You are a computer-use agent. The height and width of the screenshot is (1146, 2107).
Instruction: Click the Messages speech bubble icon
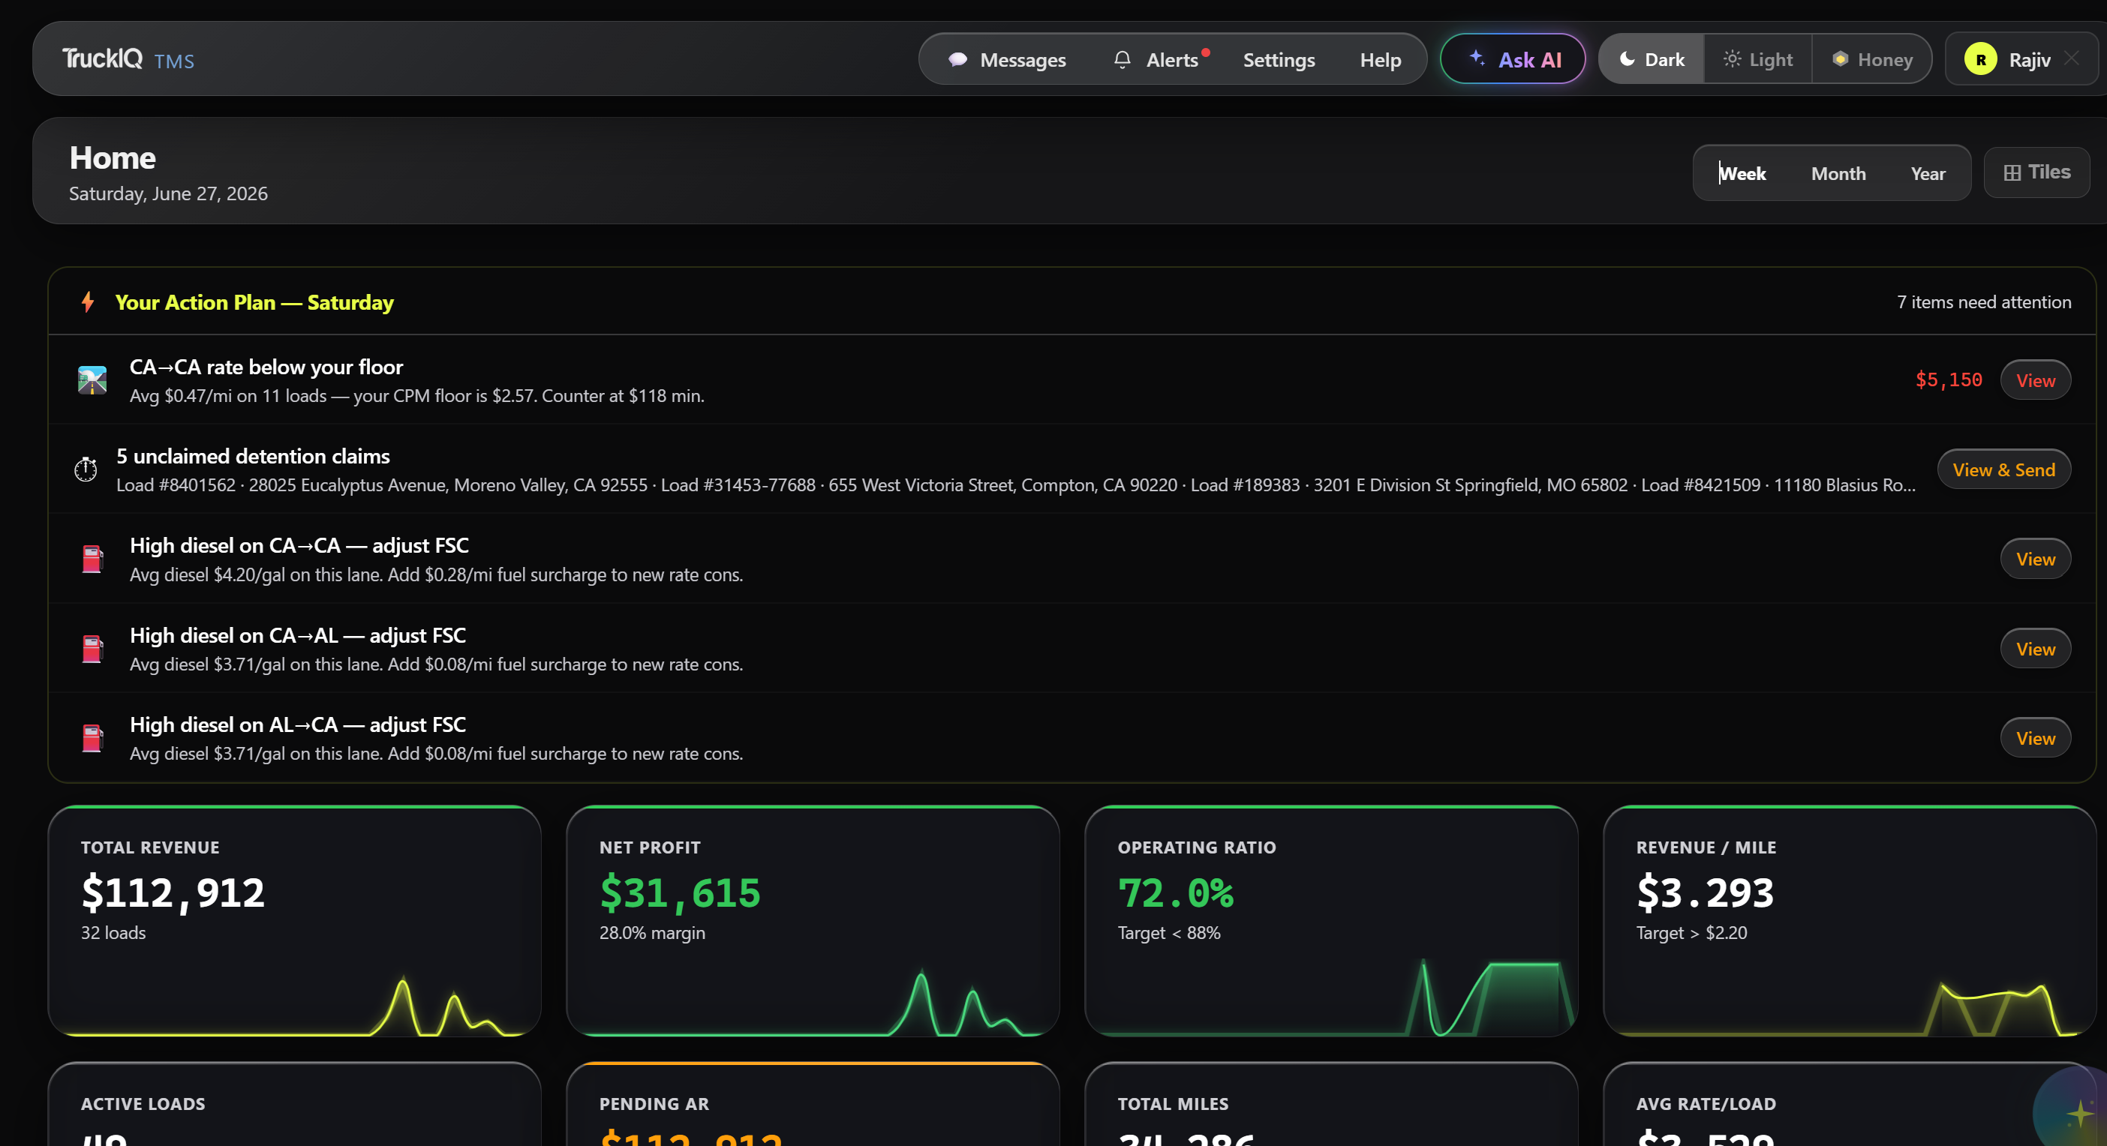click(957, 60)
